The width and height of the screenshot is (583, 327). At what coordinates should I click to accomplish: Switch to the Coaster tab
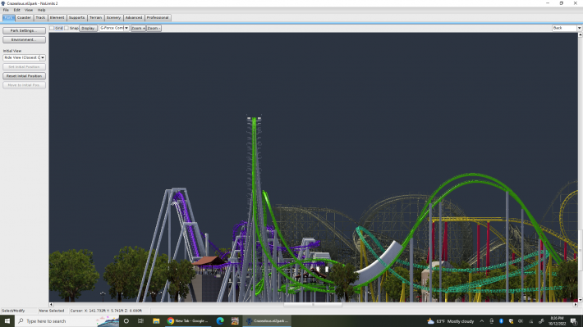24,18
